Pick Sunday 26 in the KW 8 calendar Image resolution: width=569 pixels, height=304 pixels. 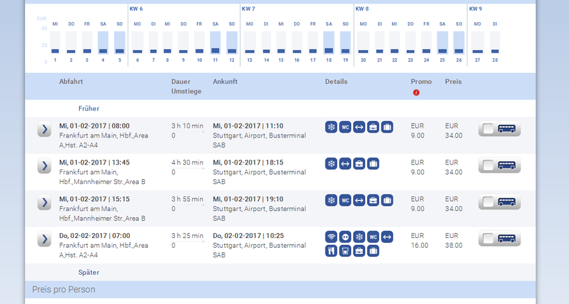[459, 43]
